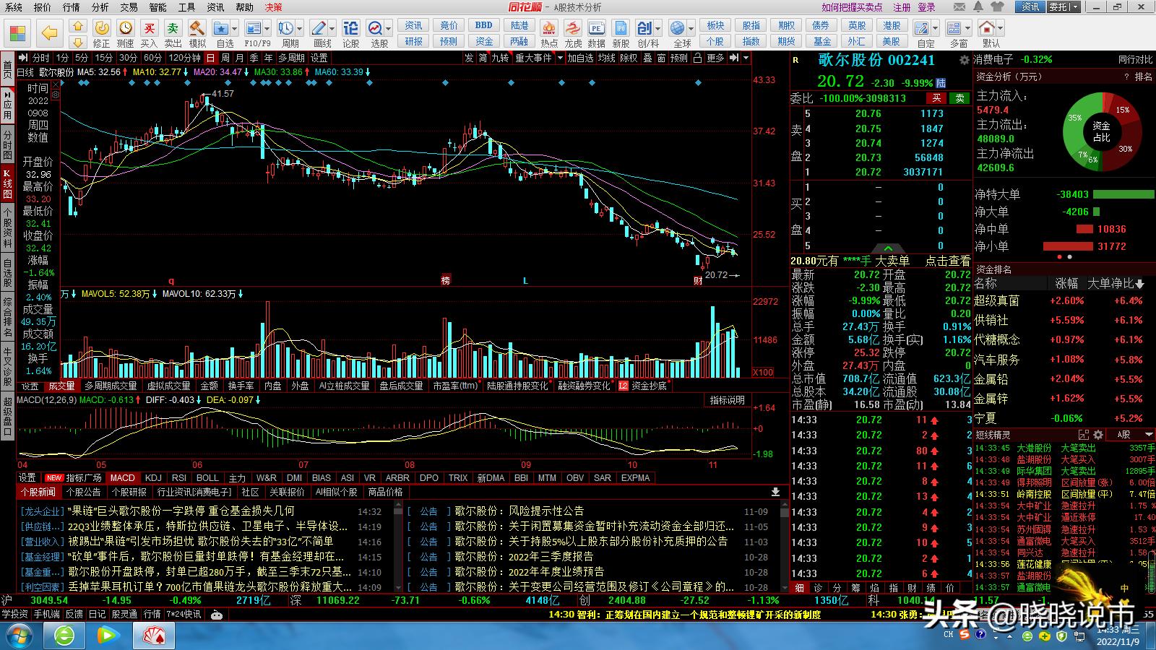Image resolution: width=1156 pixels, height=650 pixels.
Task: Open the 自选 dropdown arrow in toolbar
Action: (x=235, y=29)
